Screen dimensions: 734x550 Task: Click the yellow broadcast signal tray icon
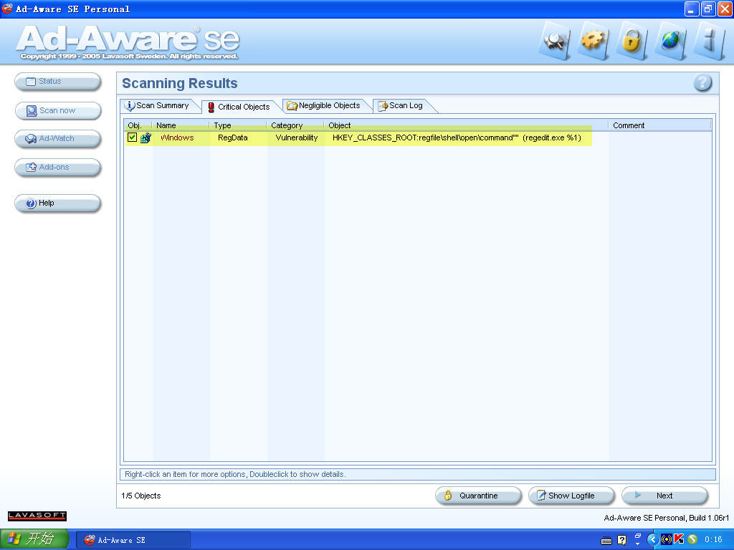(x=667, y=540)
